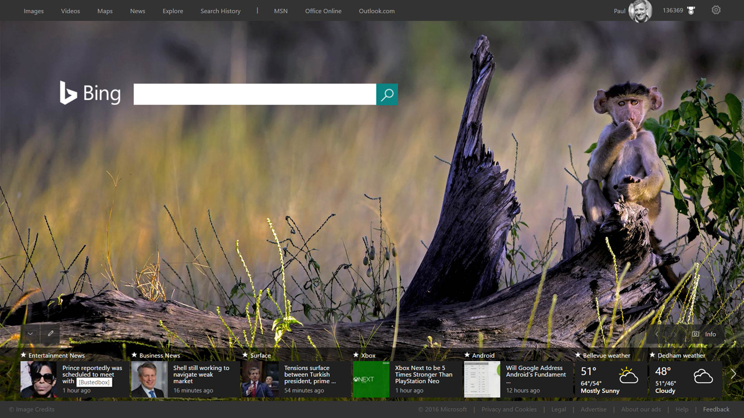Screen dimensions: 744x418
Task: Select the pencil icon to edit homepage image
Action: coord(50,333)
